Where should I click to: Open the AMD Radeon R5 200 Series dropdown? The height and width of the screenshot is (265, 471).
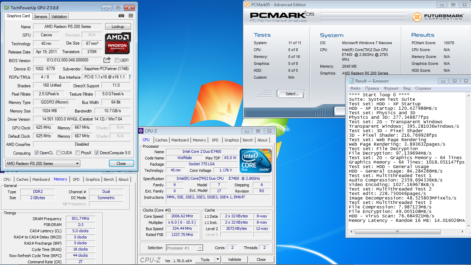pyautogui.click(x=43, y=164)
